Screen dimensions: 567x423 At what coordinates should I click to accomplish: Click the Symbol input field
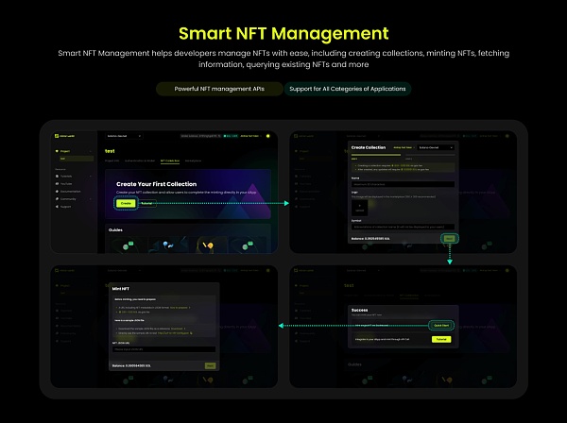(x=403, y=227)
